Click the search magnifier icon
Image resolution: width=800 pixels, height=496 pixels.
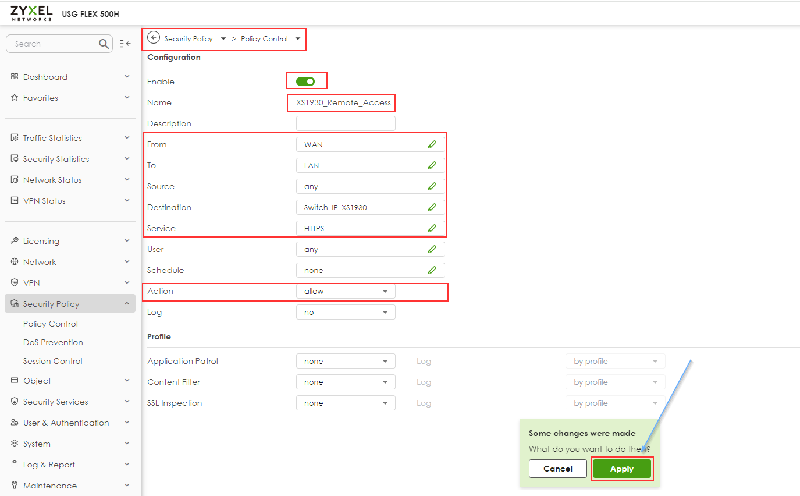[104, 44]
